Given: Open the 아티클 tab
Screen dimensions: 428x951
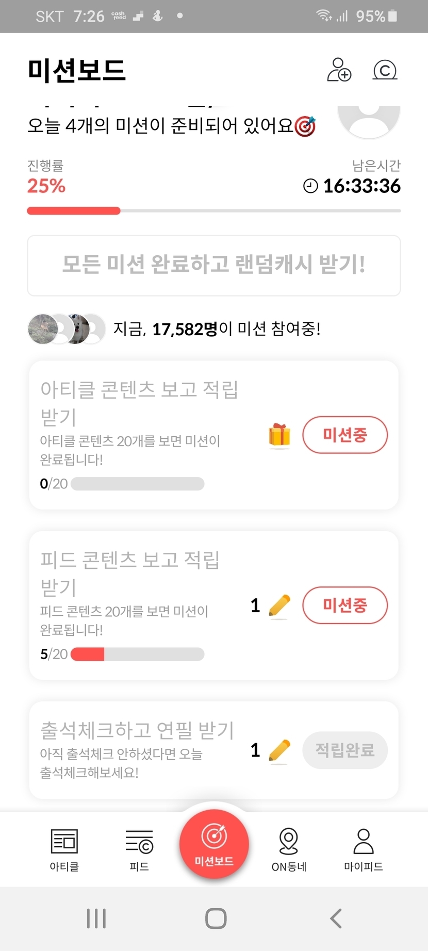Looking at the screenshot, I should (64, 849).
